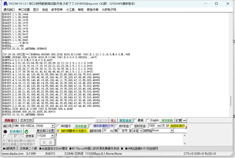This screenshot has width=235, height=158.
Task: Click the large 发送 button
Action: click(x=48, y=142)
